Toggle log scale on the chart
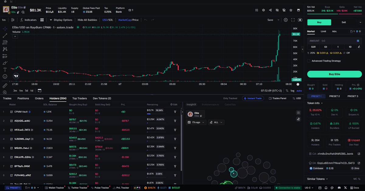Screen dimensions: 365x191 tap(293, 91)
